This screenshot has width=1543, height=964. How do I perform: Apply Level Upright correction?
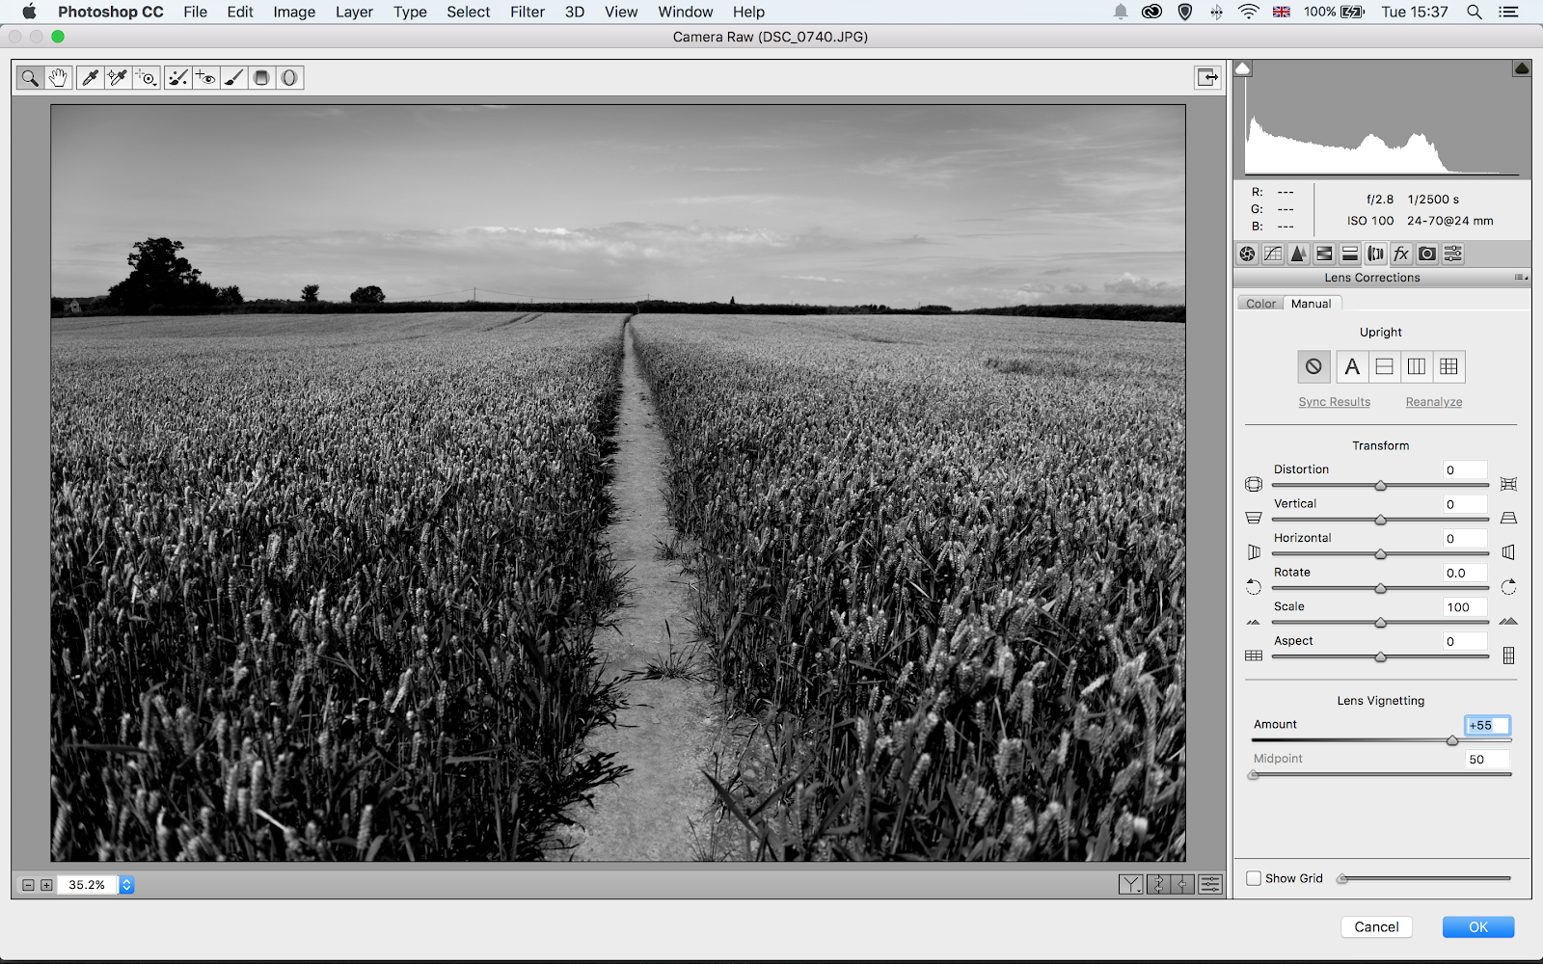1384,366
